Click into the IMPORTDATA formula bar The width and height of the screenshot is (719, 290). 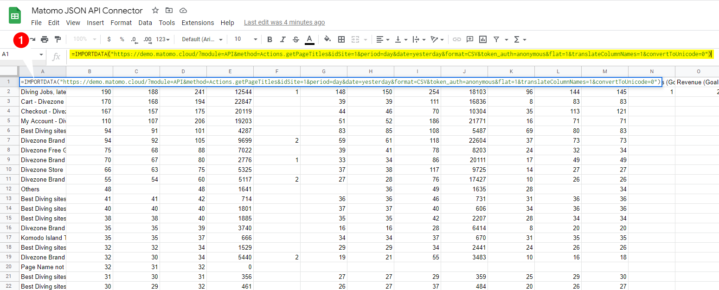(x=392, y=54)
